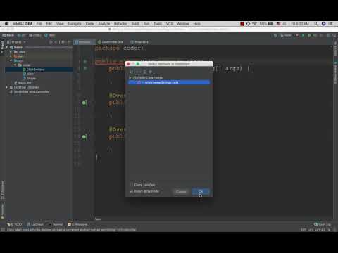Select Scratches and Consoles in the tree
The height and width of the screenshot is (253, 338).
(32, 92)
